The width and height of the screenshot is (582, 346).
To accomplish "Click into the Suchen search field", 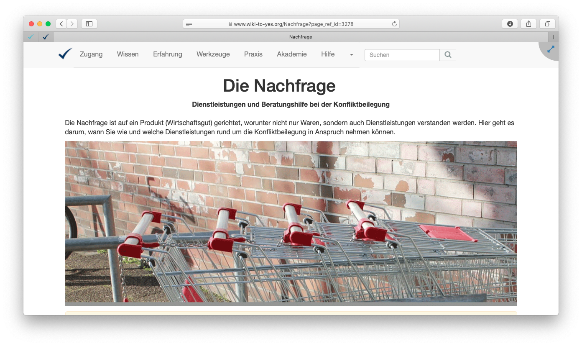I will pyautogui.click(x=402, y=55).
